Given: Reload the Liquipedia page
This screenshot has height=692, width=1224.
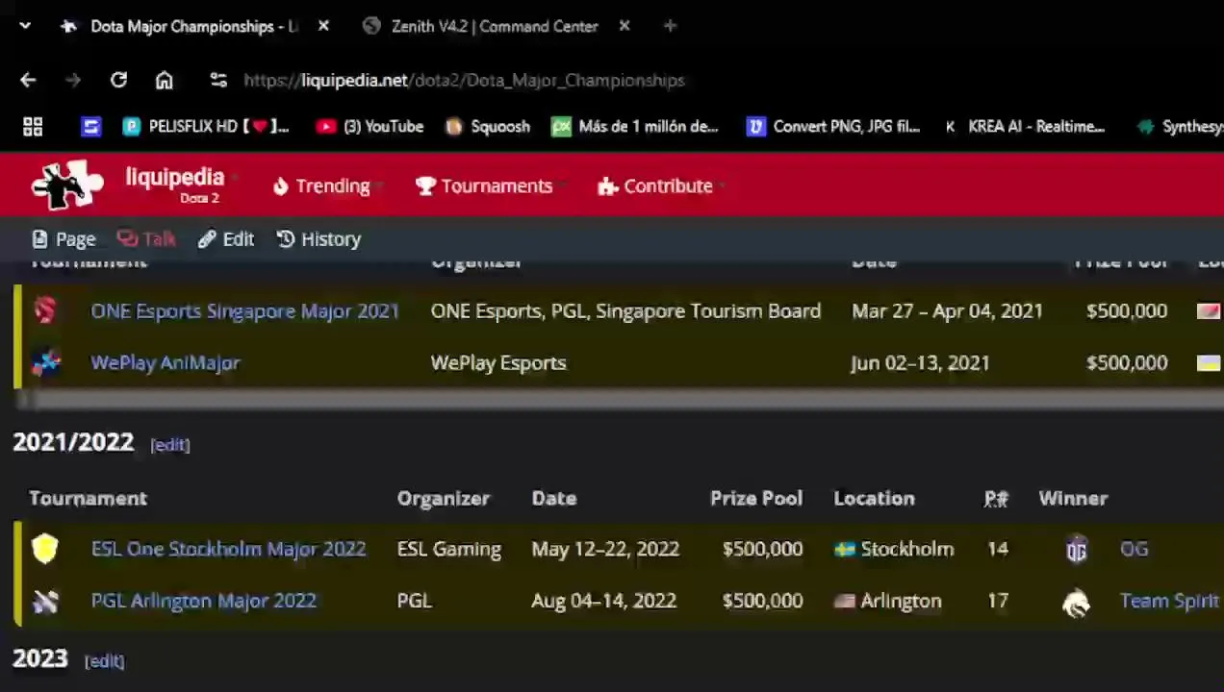Looking at the screenshot, I should tap(118, 81).
